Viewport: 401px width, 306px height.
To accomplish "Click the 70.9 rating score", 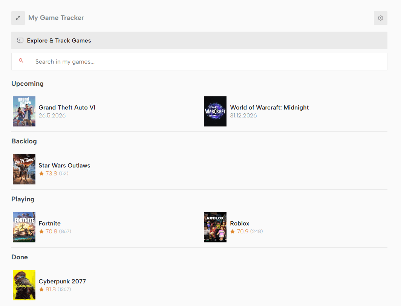I will (242, 231).
